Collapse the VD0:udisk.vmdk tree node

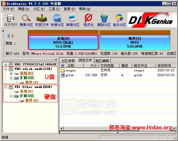6,69
